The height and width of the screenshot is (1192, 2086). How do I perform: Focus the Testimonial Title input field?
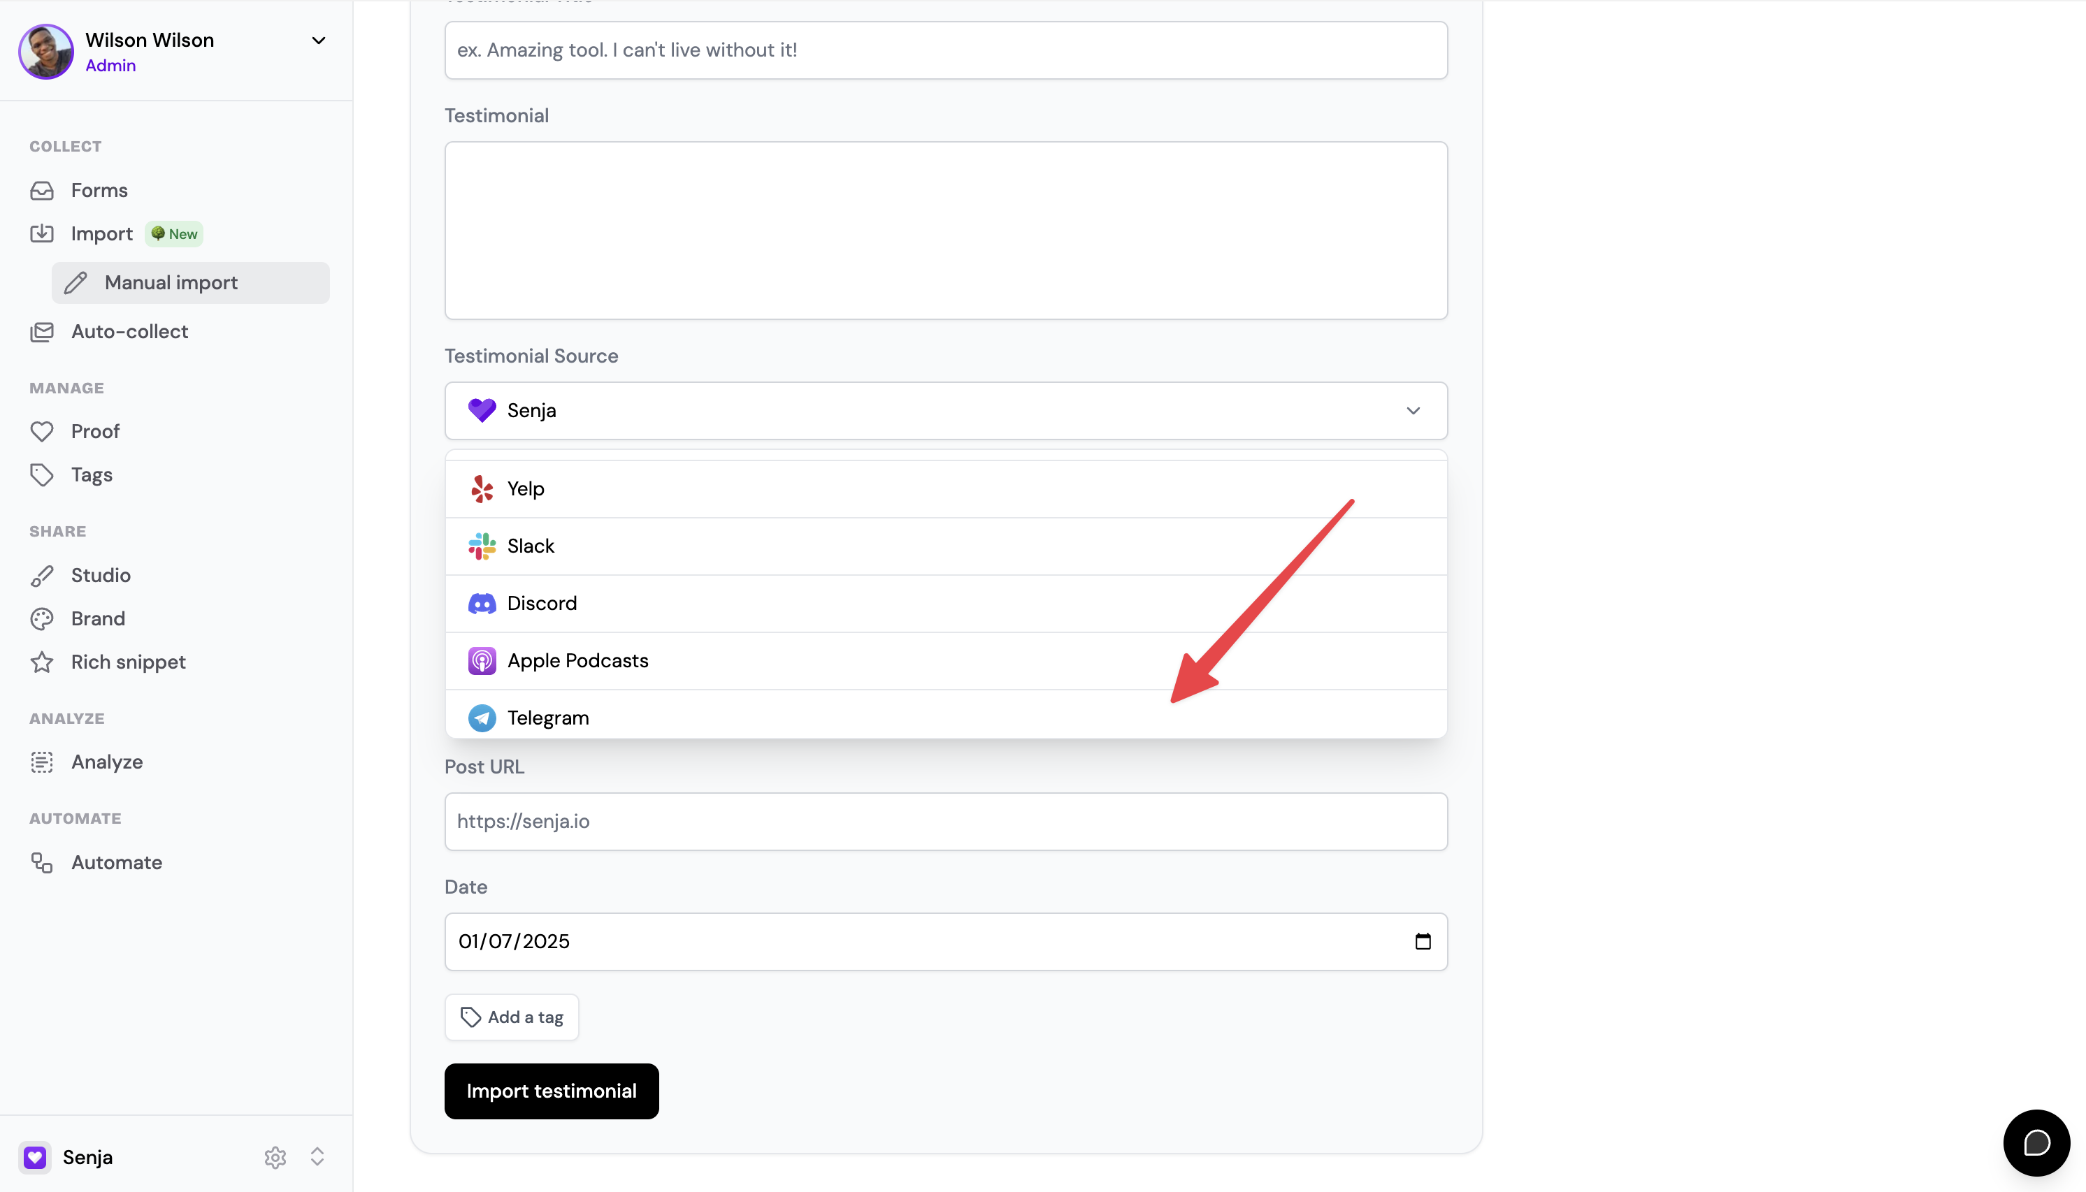[946, 50]
